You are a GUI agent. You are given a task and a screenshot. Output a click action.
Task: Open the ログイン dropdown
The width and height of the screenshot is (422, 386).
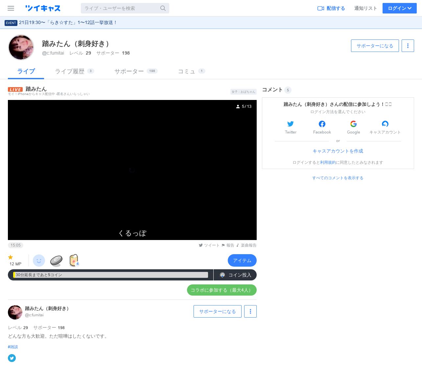(399, 8)
